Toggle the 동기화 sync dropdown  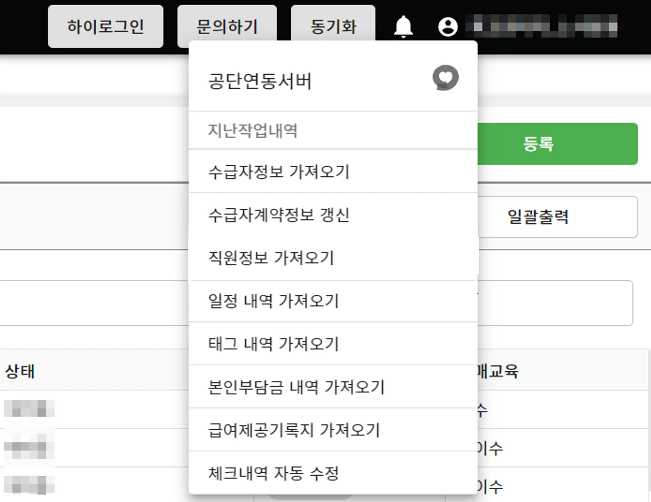(x=333, y=25)
